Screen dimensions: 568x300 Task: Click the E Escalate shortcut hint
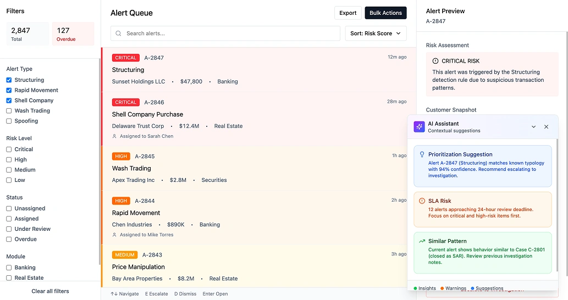(157, 294)
